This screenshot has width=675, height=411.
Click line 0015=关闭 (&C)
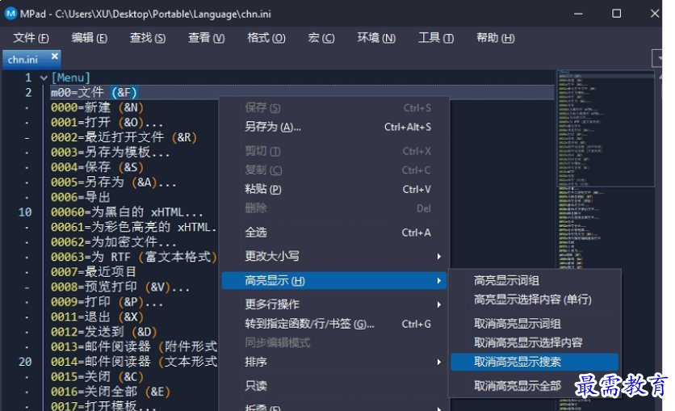(x=97, y=376)
